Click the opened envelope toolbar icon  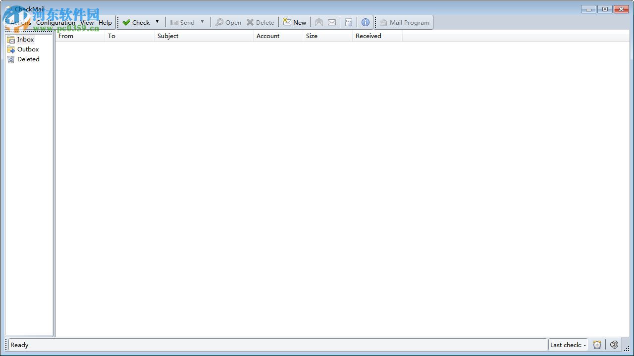pyautogui.click(x=319, y=22)
